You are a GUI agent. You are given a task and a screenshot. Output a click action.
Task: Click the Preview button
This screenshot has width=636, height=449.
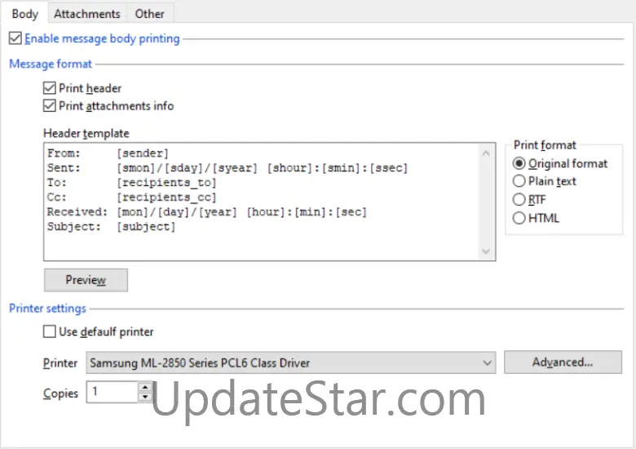coord(86,280)
